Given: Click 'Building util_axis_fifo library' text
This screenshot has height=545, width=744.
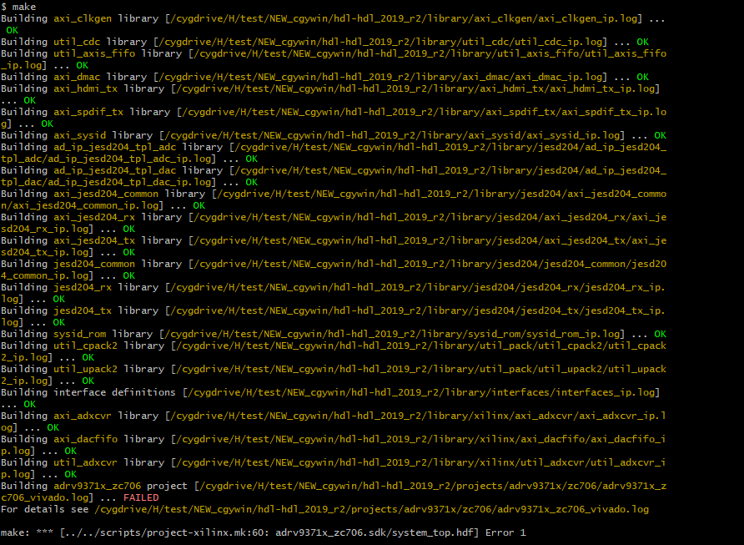Looking at the screenshot, I should [x=92, y=53].
